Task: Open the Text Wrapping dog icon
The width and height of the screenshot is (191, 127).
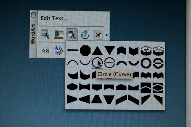Action: (x=98, y=35)
